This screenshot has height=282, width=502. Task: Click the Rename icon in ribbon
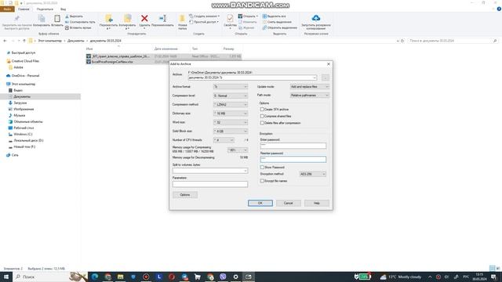coord(162,19)
